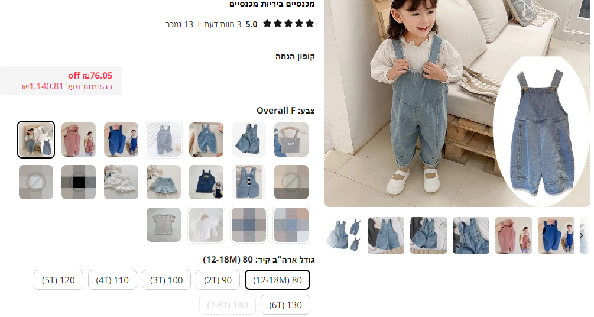594x317 pixels.
Task: Show the pink overalls gallery thumbnail
Action: pos(513,235)
